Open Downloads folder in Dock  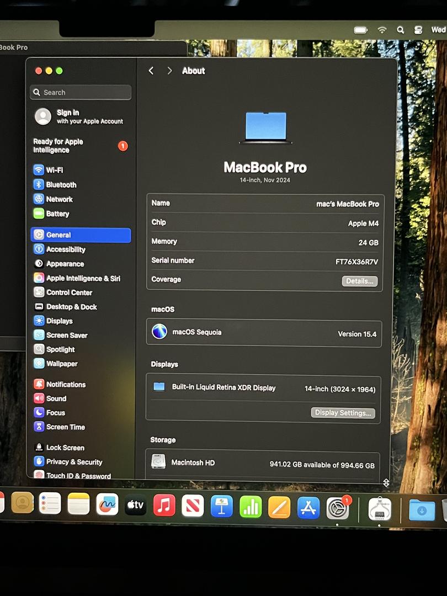click(x=422, y=510)
